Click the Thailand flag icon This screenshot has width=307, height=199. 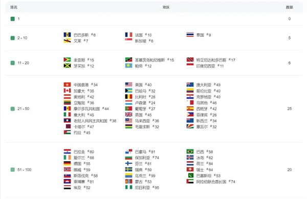190,35
